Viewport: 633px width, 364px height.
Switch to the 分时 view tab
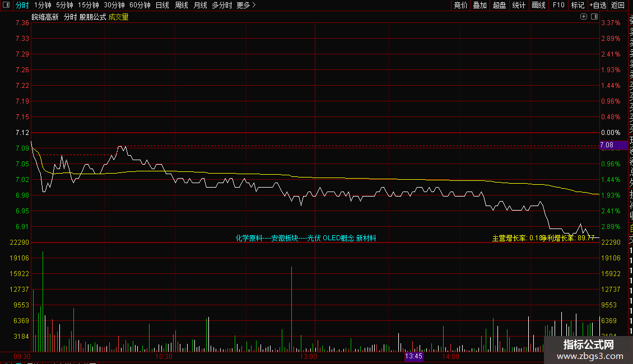22,5
